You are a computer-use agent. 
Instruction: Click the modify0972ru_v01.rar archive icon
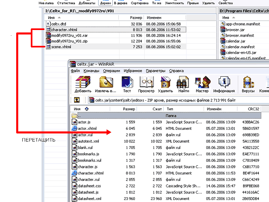click(x=48, y=35)
